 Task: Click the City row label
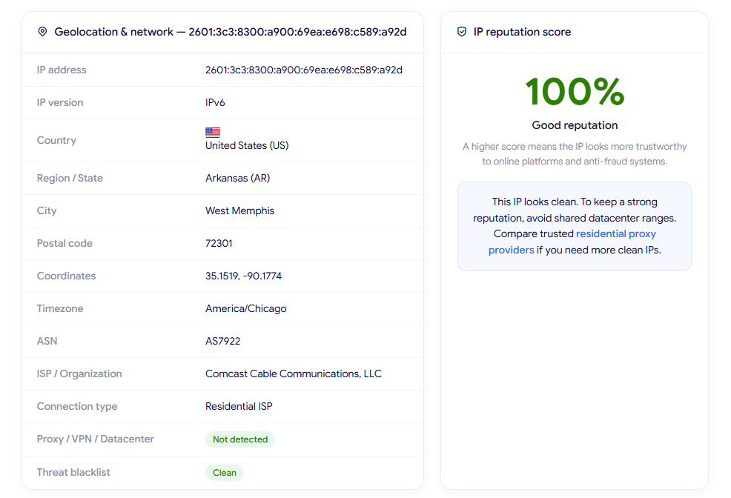coord(47,210)
